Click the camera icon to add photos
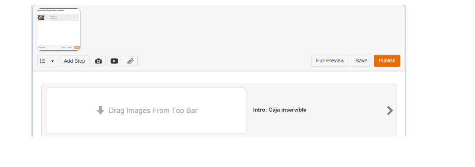 [99, 61]
